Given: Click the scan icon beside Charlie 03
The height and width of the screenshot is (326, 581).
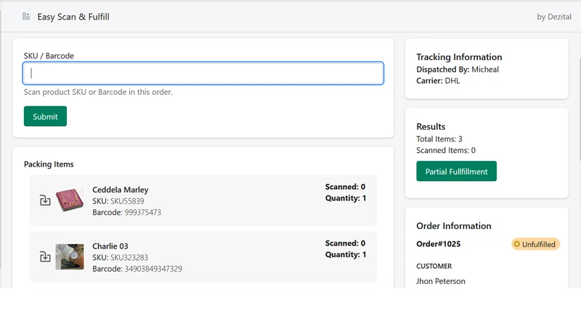Looking at the screenshot, I should point(45,256).
